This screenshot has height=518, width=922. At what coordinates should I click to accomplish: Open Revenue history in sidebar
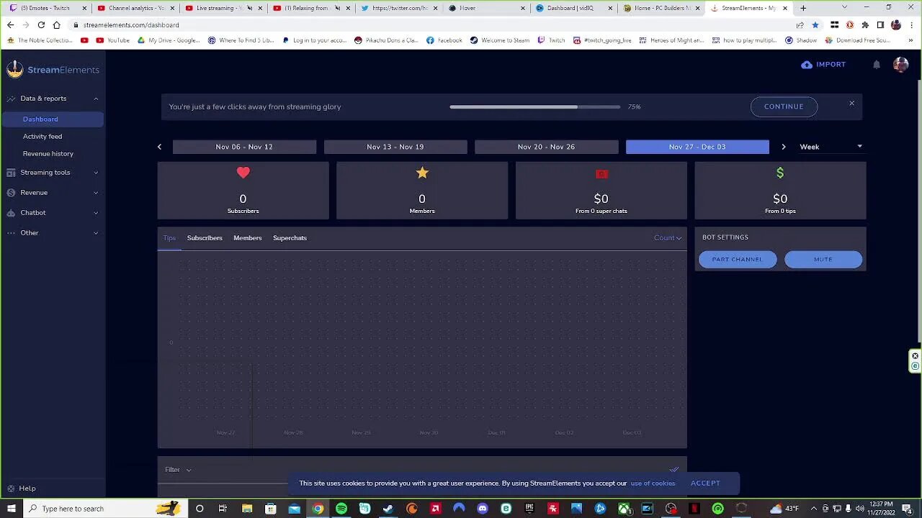tap(48, 153)
